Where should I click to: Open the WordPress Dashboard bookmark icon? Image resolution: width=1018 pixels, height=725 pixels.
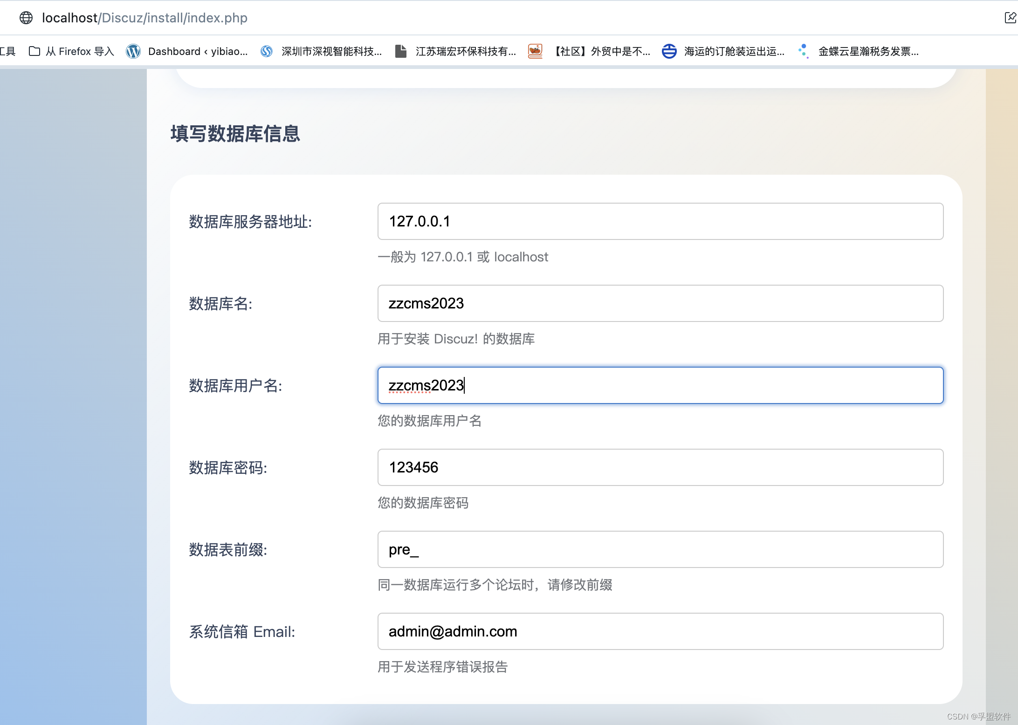click(133, 51)
